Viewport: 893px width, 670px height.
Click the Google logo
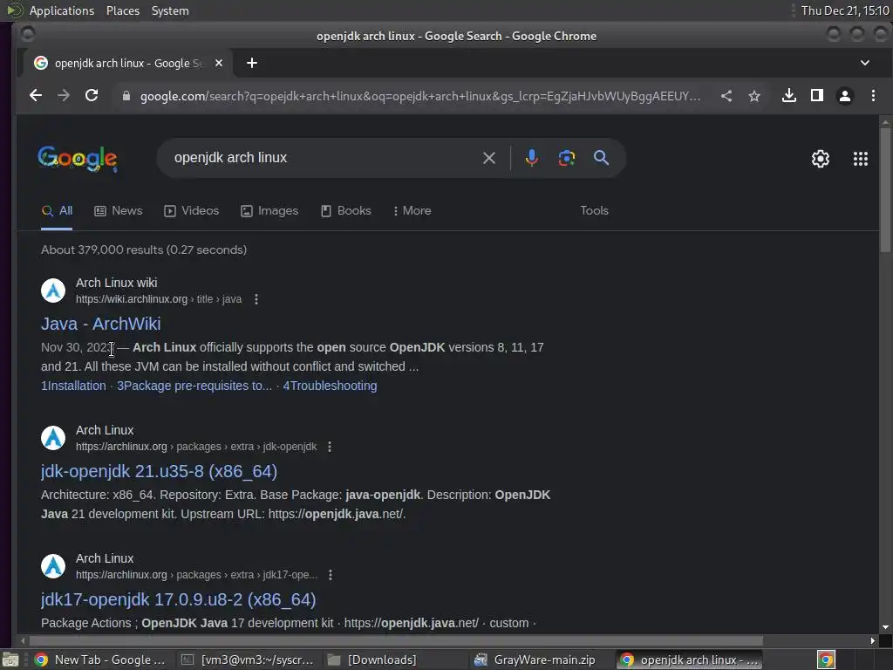click(78, 159)
